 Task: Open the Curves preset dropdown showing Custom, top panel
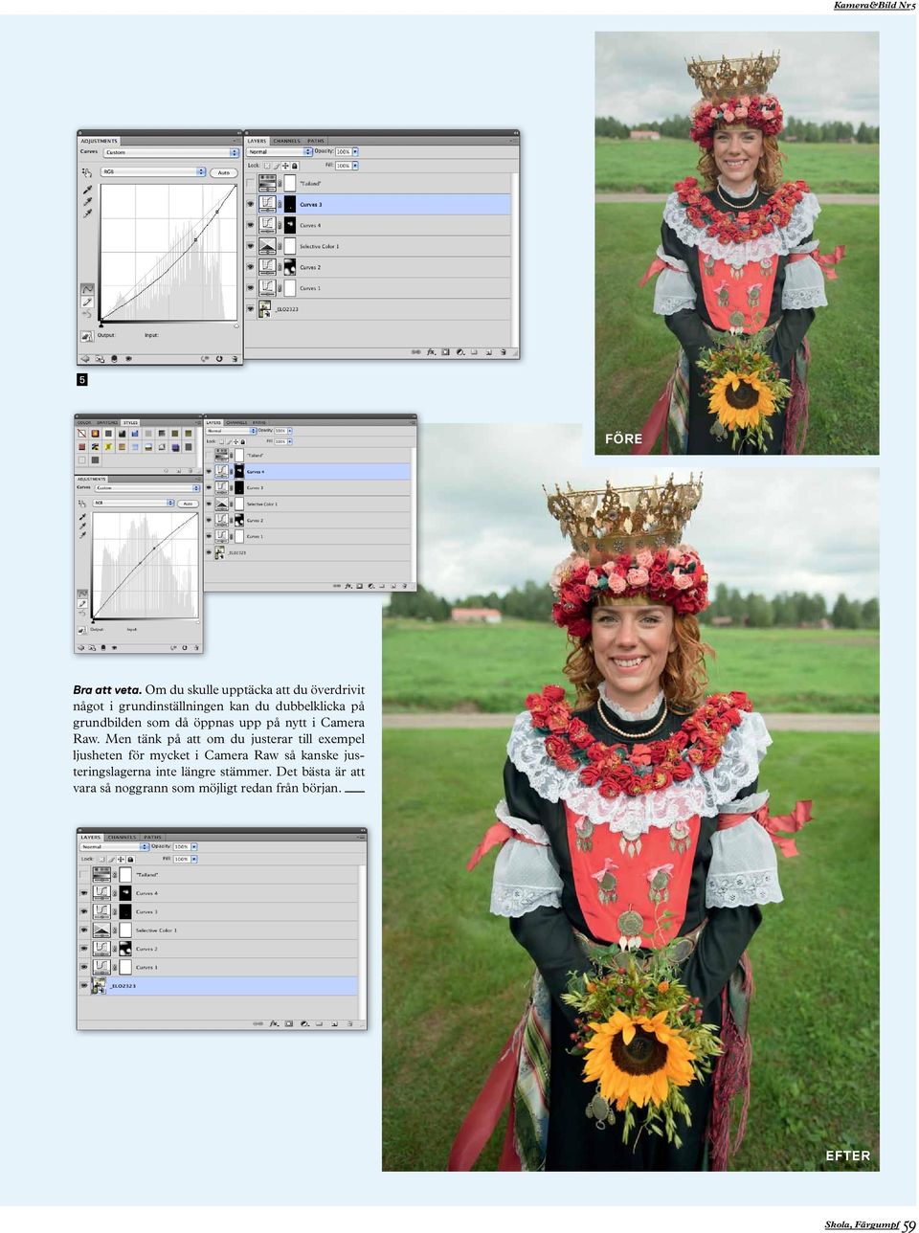[170, 152]
